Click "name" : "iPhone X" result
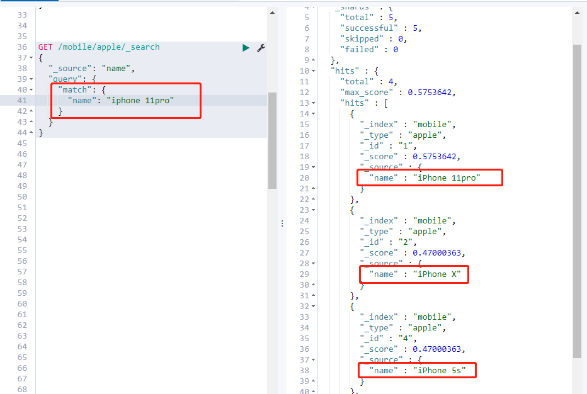Viewport: 587px width, 394px height. tap(415, 274)
